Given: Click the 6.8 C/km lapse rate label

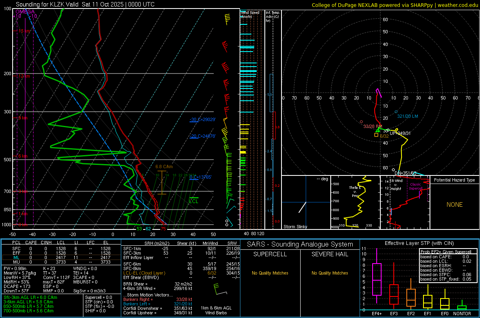Looking at the screenshot, I should [x=164, y=167].
